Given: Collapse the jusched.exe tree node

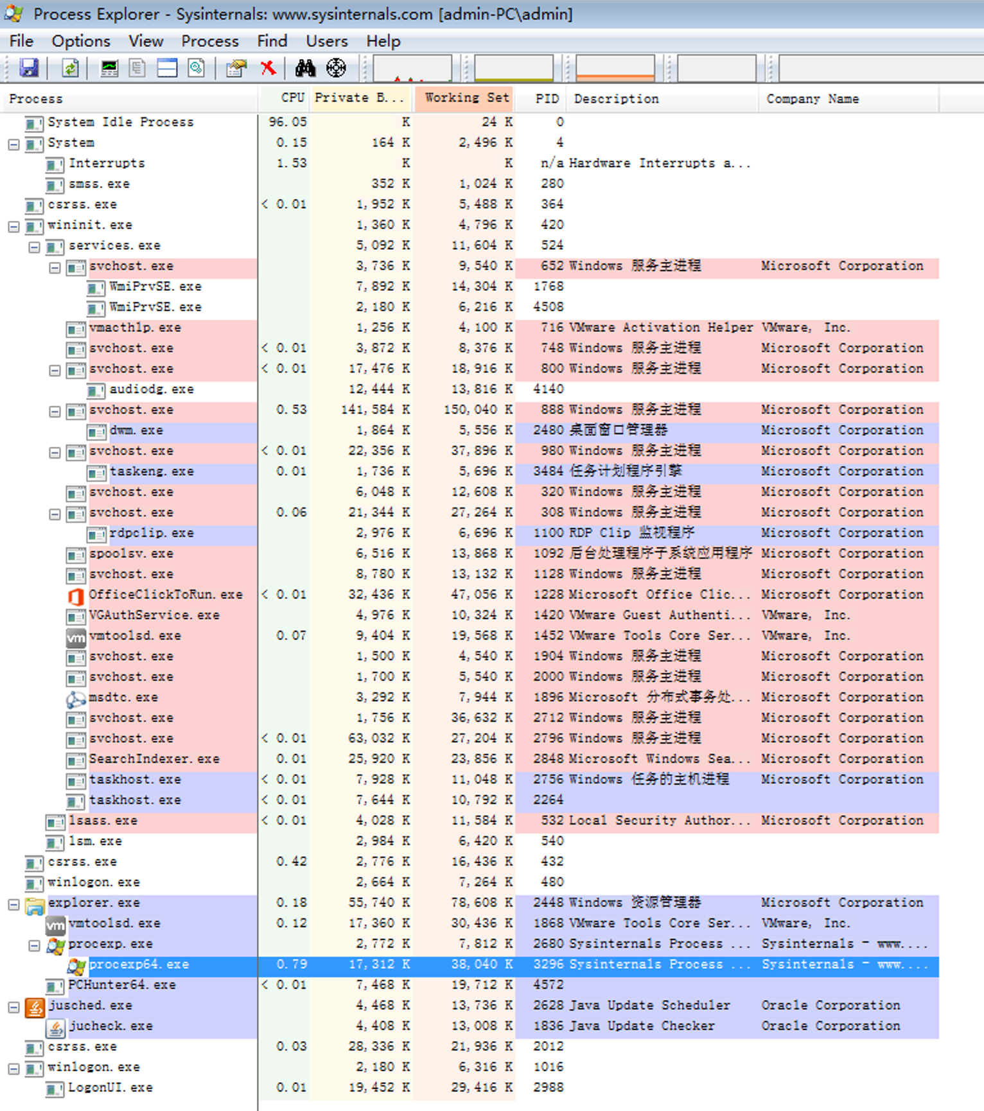Looking at the screenshot, I should point(13,1007).
